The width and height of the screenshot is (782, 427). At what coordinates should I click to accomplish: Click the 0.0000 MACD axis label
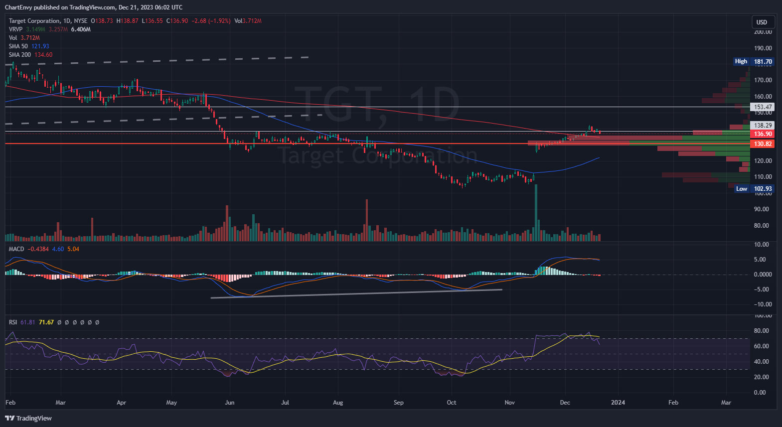[x=763, y=275]
